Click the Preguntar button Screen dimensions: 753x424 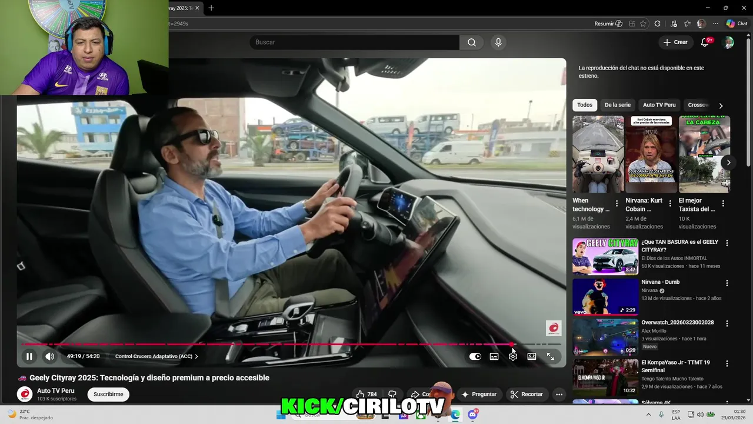[479, 394]
